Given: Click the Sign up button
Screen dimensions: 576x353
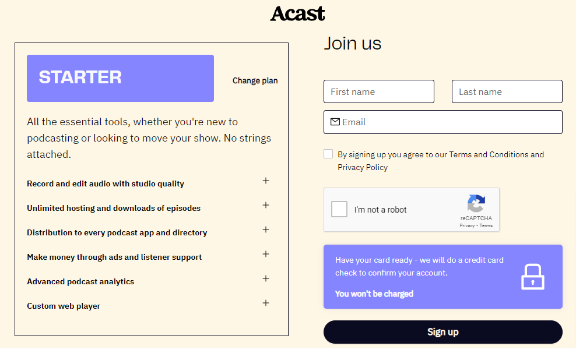Looking at the screenshot, I should point(442,331).
